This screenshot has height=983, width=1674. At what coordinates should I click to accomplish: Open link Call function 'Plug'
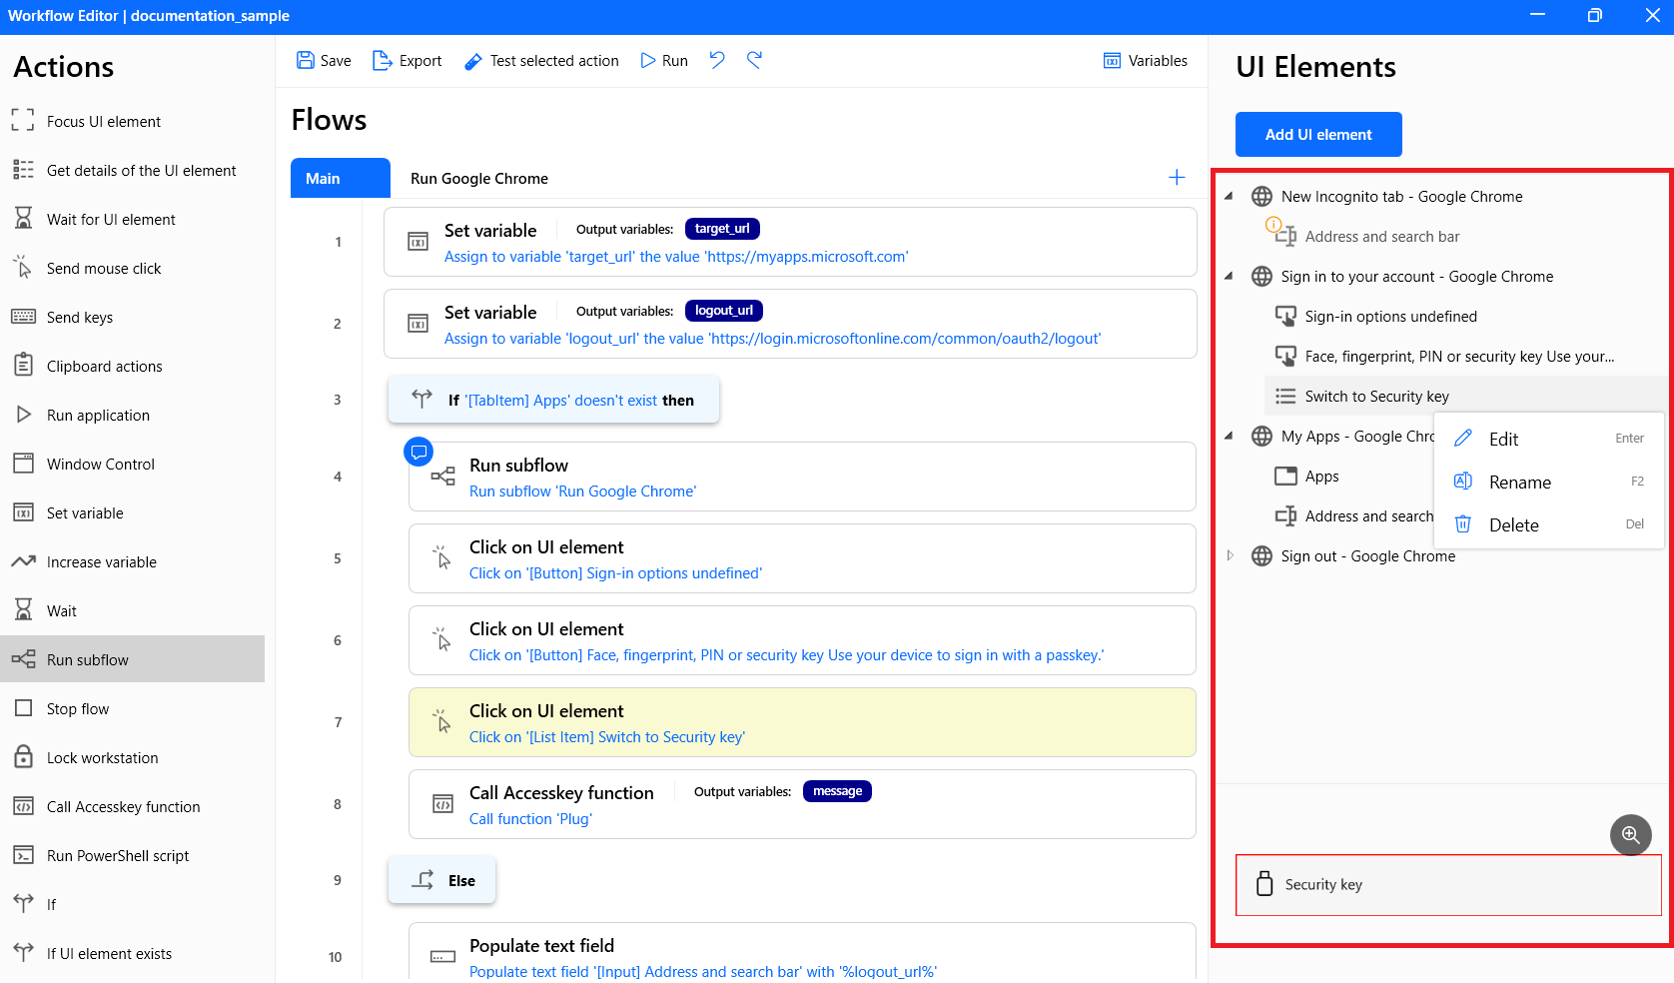[530, 819]
